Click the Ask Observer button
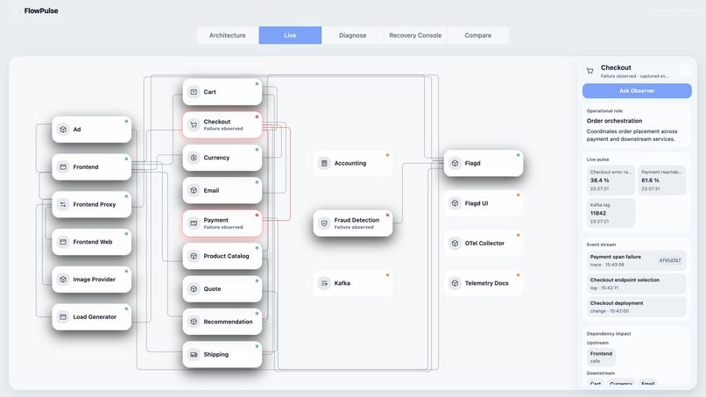This screenshot has height=397, width=706. (637, 90)
